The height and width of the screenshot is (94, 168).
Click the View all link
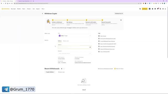pos(84,90)
